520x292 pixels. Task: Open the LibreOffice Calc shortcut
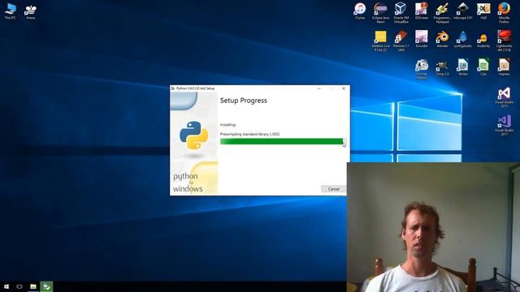(483, 67)
